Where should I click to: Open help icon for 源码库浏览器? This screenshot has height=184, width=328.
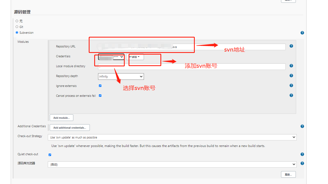click(x=302, y=163)
